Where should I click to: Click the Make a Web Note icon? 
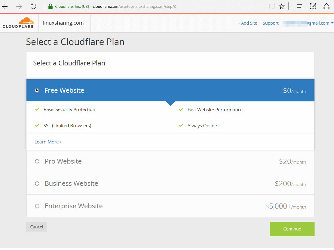pos(313,6)
